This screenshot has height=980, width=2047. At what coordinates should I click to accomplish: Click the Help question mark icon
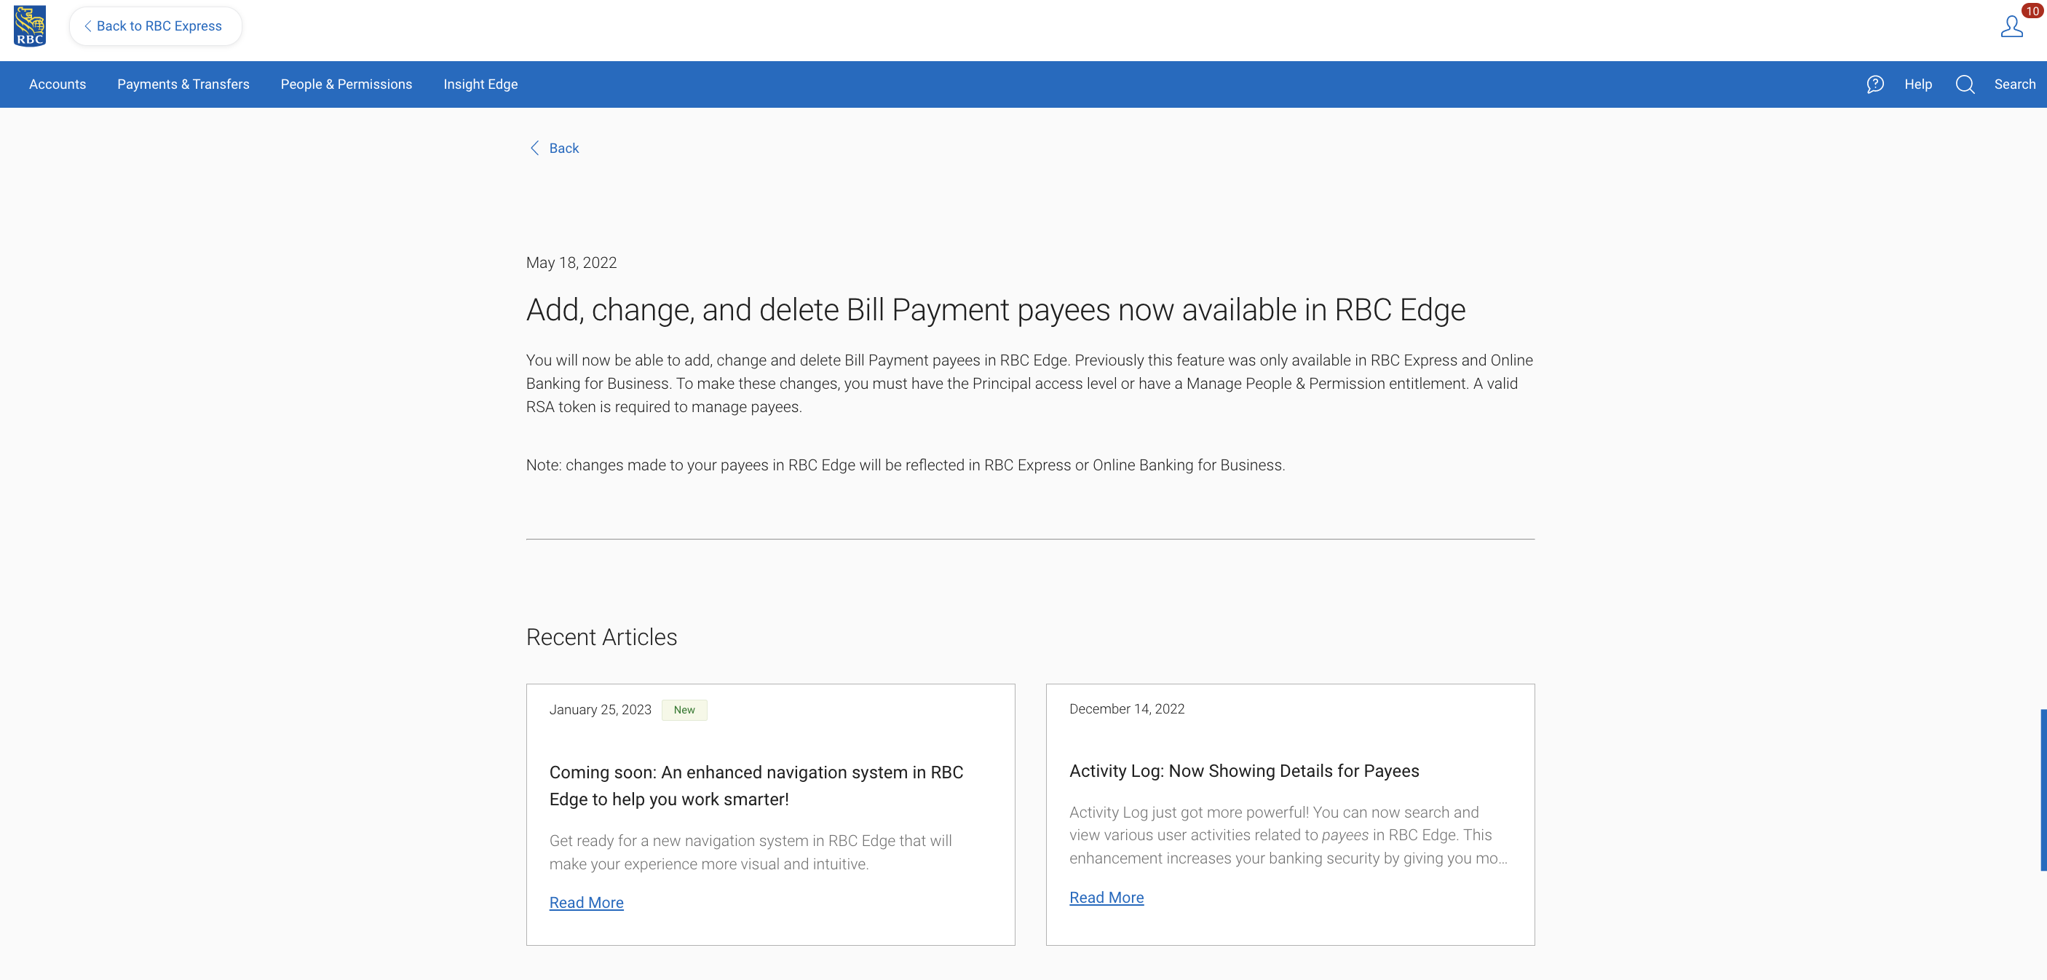1874,84
